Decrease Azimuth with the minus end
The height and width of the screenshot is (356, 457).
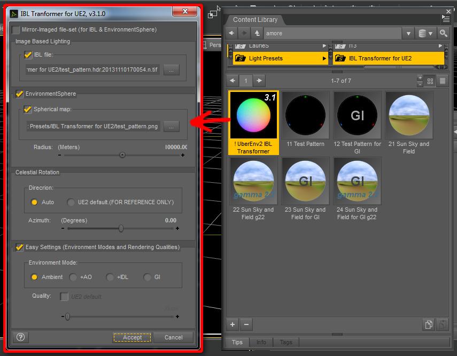tap(63, 228)
